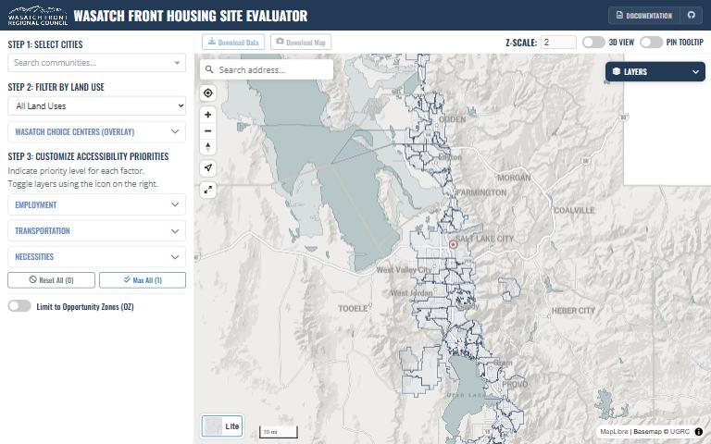Click the magnifier icon in address search
The height and width of the screenshot is (444, 711).
209,69
